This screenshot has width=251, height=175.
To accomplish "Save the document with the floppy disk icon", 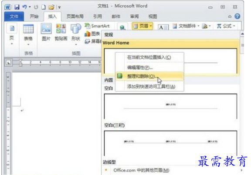I will pos(17,7).
